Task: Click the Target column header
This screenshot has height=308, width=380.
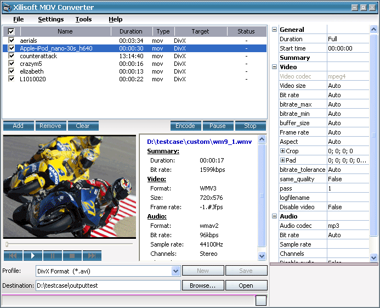Action: (201, 31)
